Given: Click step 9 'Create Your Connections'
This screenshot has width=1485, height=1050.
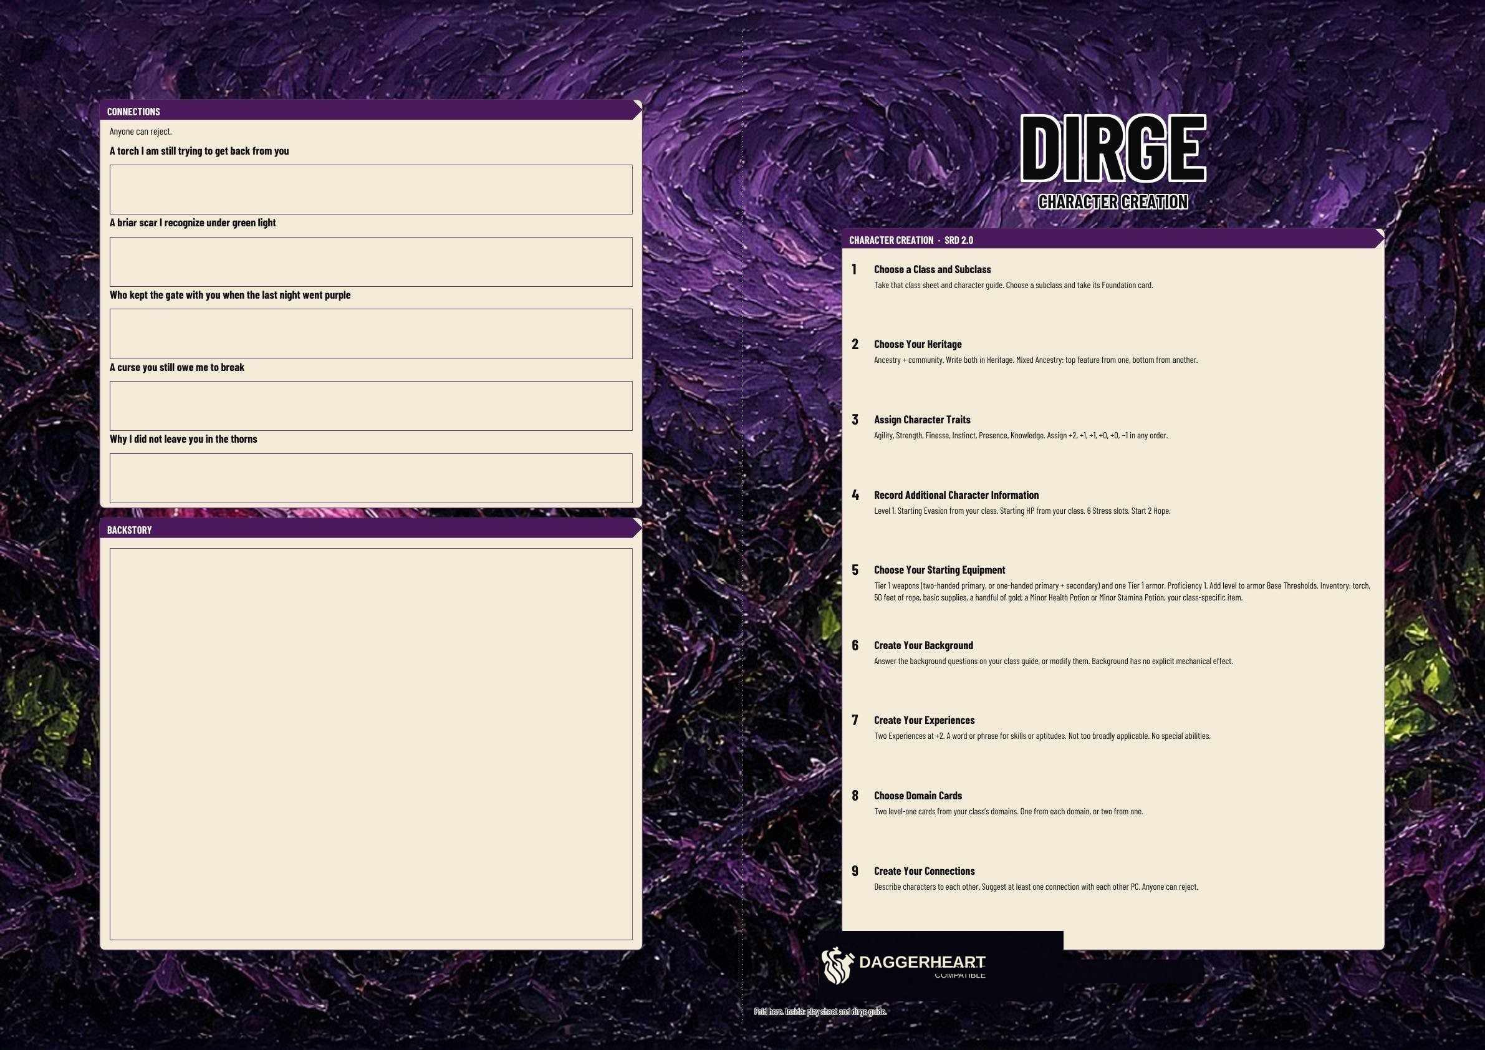Looking at the screenshot, I should click(x=925, y=871).
